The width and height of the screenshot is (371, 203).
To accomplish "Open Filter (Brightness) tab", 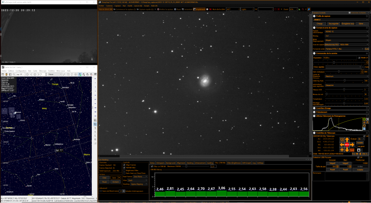I will pos(234,163).
